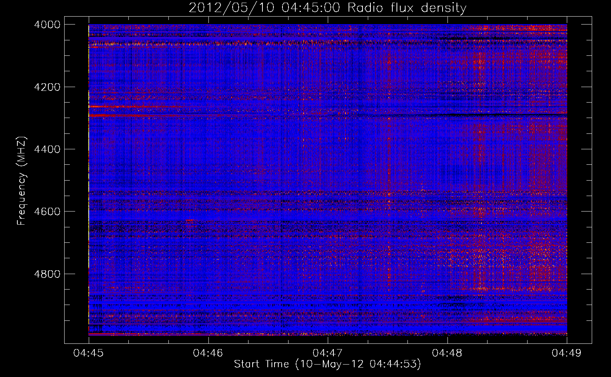Image resolution: width=611 pixels, height=377 pixels.
Task: Click the 04:48 time tick label
Action: (447, 353)
